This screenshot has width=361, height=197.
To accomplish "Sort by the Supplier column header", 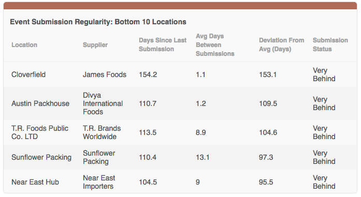I will (95, 45).
